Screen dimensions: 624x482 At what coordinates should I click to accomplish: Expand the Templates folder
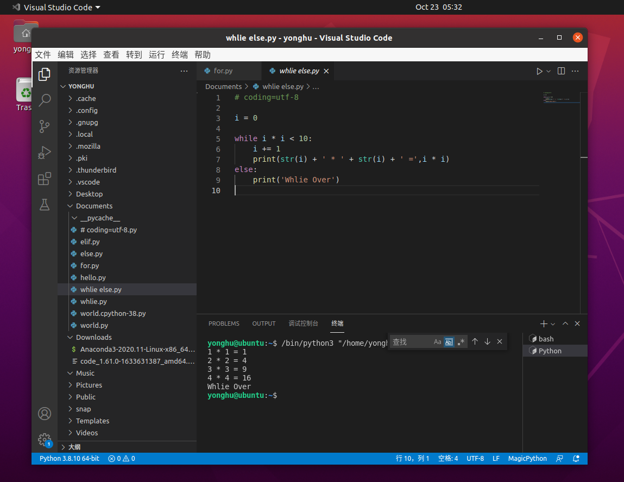click(x=70, y=421)
